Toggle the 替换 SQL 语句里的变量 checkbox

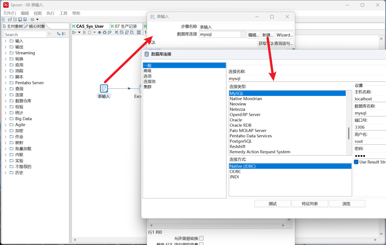tap(201, 244)
